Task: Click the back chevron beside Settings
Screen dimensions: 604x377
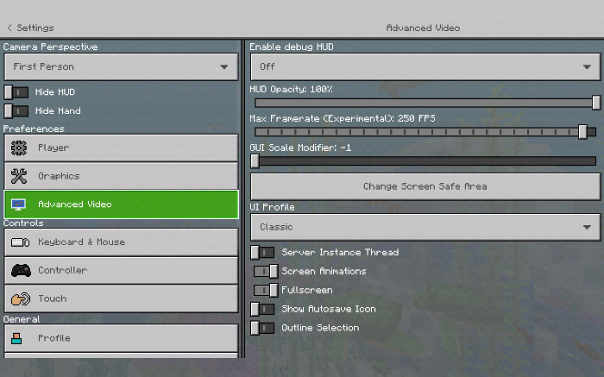Action: 9,28
